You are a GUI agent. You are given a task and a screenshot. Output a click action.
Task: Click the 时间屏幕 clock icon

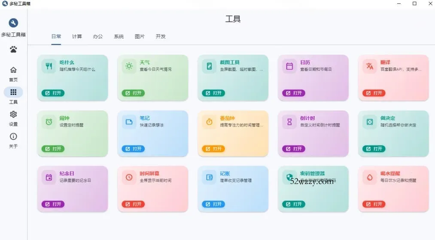[x=129, y=177]
